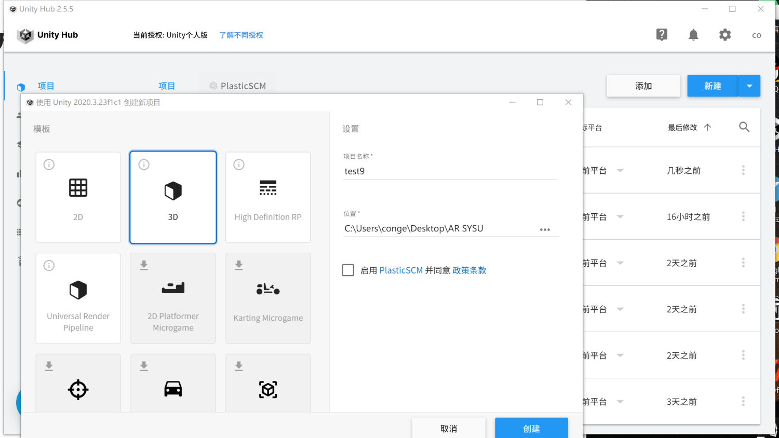Download the AR cube-icon template
779x438 pixels.
pos(239,366)
